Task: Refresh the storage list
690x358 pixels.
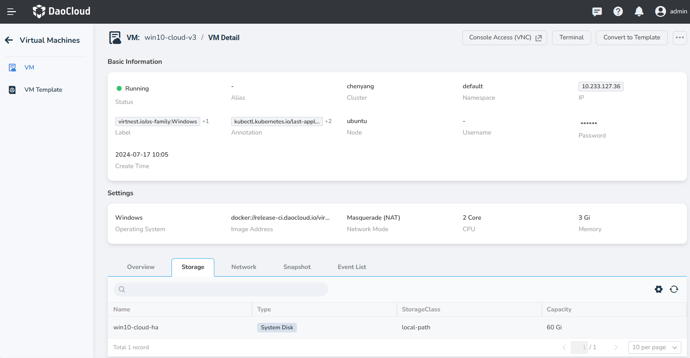Action: [x=674, y=289]
